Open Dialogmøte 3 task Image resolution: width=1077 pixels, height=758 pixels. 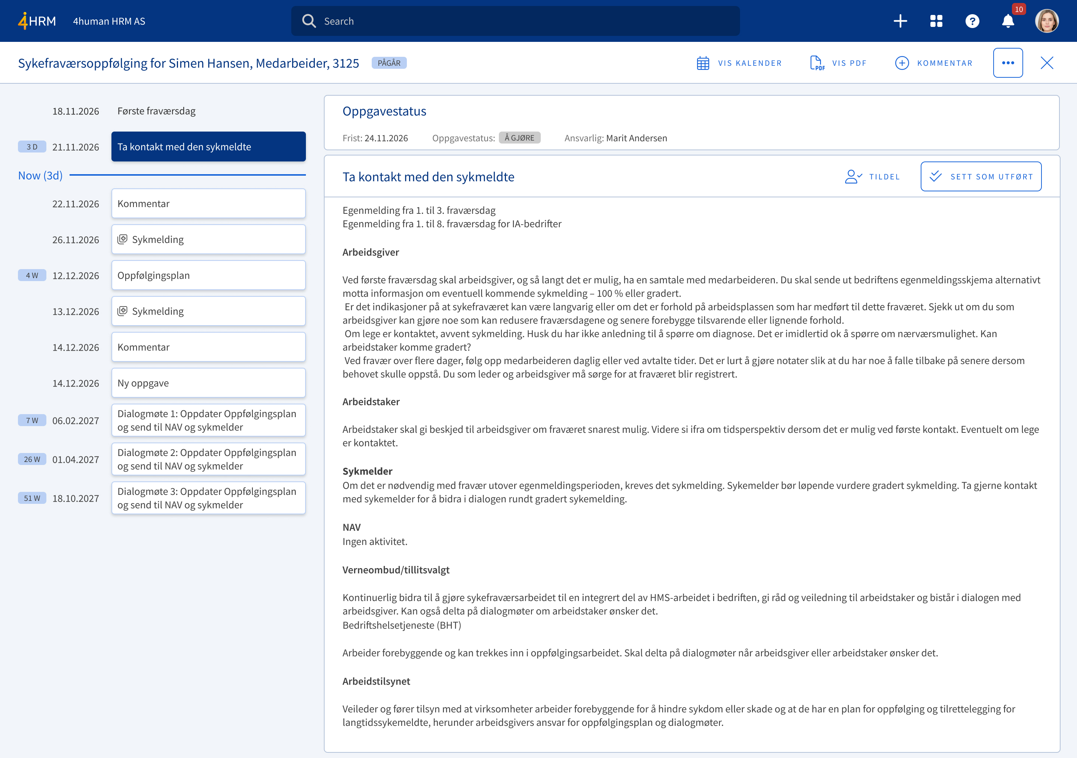pyautogui.click(x=208, y=498)
